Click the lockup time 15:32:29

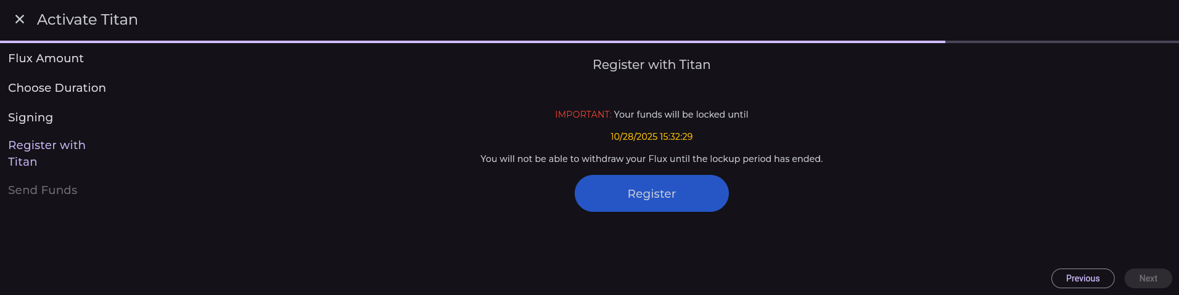[676, 137]
